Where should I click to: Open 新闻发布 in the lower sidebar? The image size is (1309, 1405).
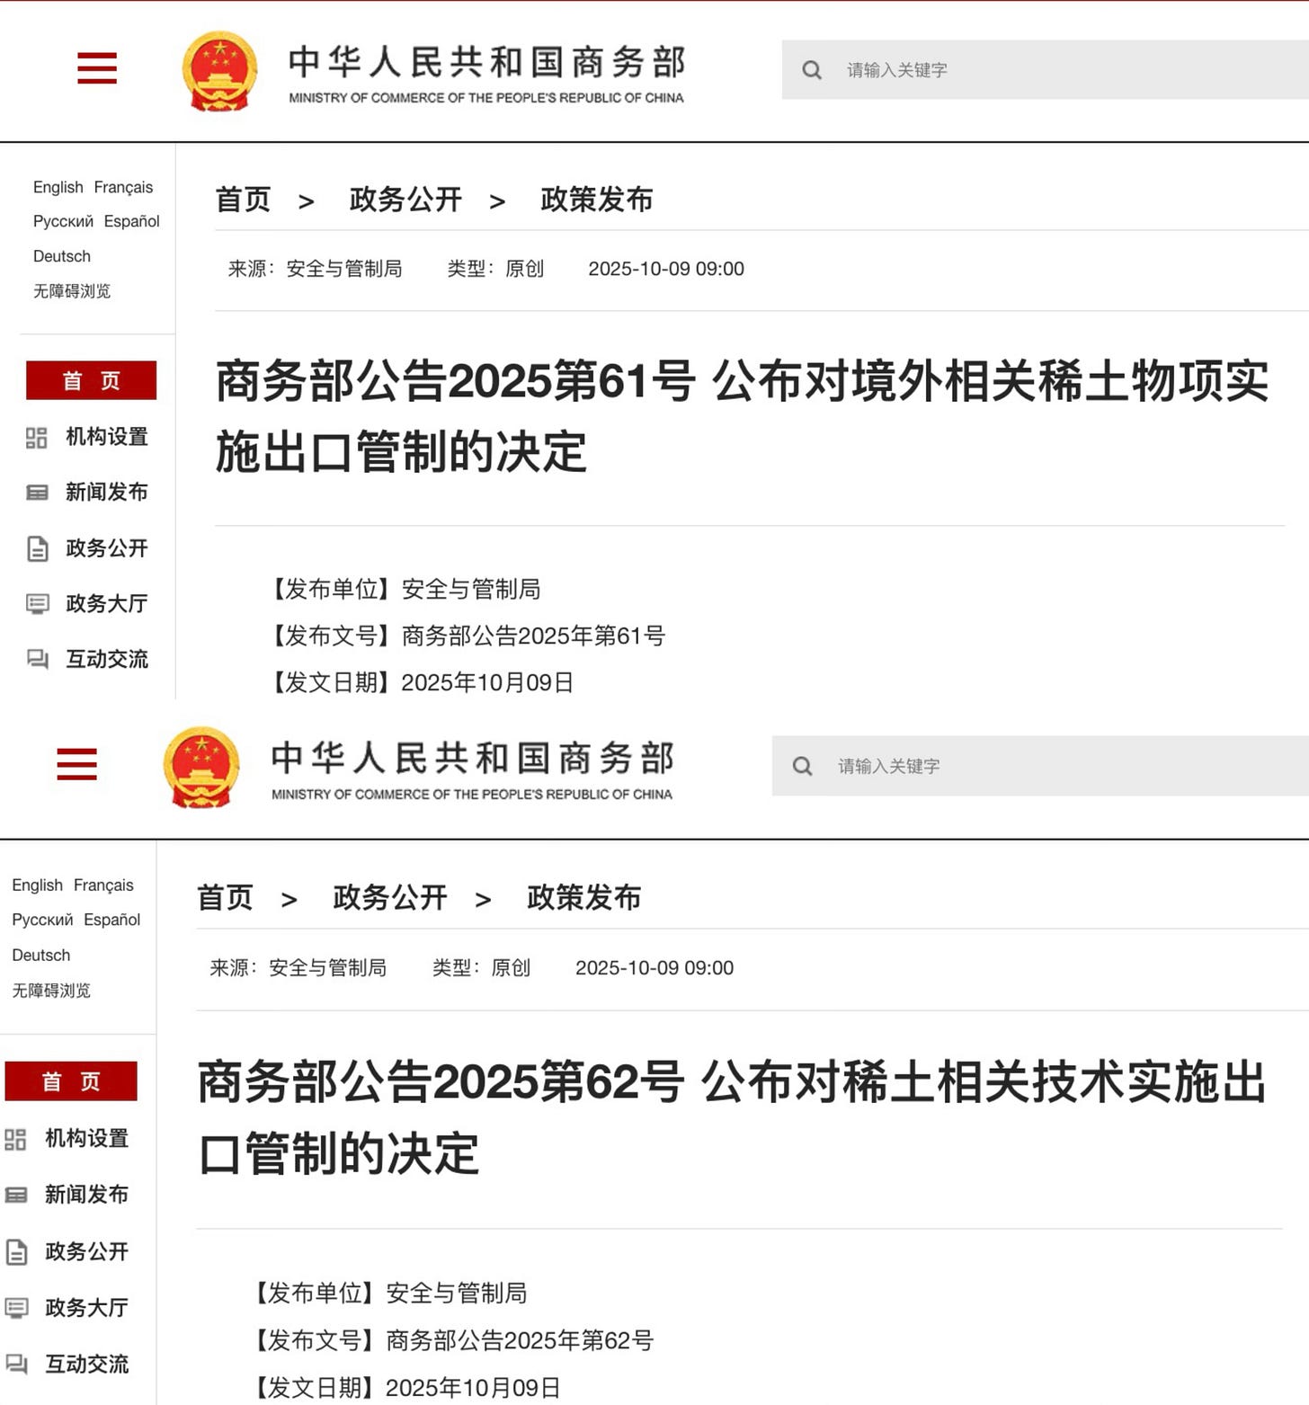click(87, 1195)
